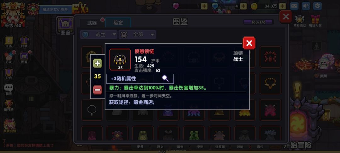340x153 pixels.
Task: Open the 排行榜 ranking trophy icon
Action: click(9, 105)
